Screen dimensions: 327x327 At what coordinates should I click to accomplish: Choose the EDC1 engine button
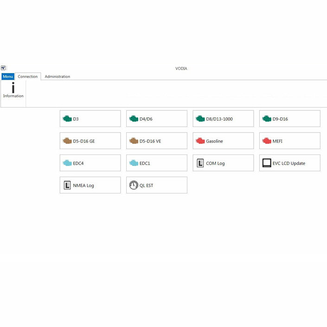pos(157,163)
